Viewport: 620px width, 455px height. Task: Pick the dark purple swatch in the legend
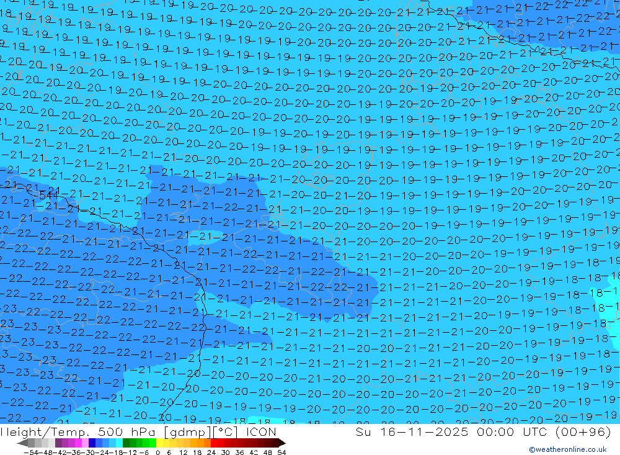[x=58, y=443]
